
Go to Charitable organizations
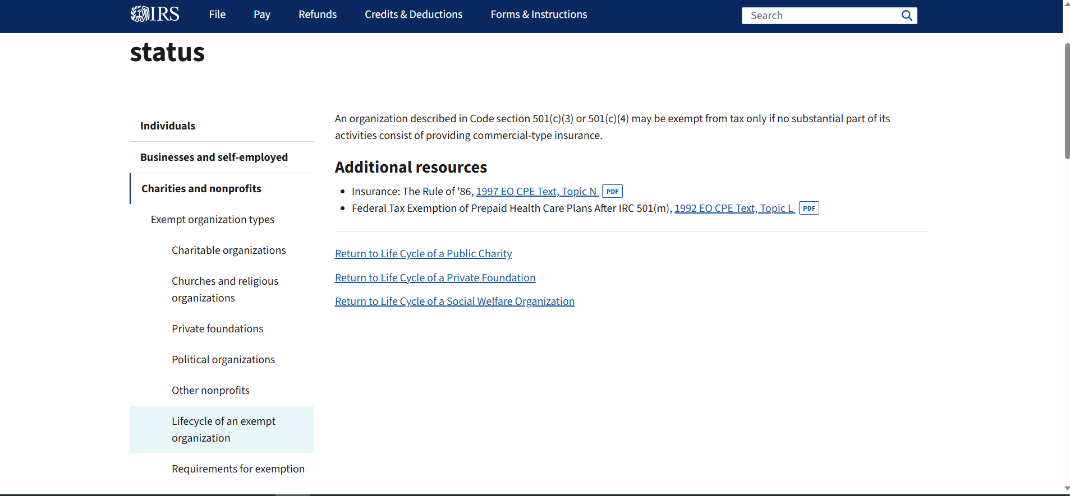pos(229,251)
